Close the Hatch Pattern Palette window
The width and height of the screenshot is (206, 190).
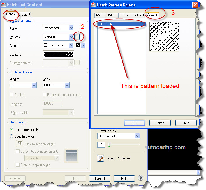coord(195,5)
